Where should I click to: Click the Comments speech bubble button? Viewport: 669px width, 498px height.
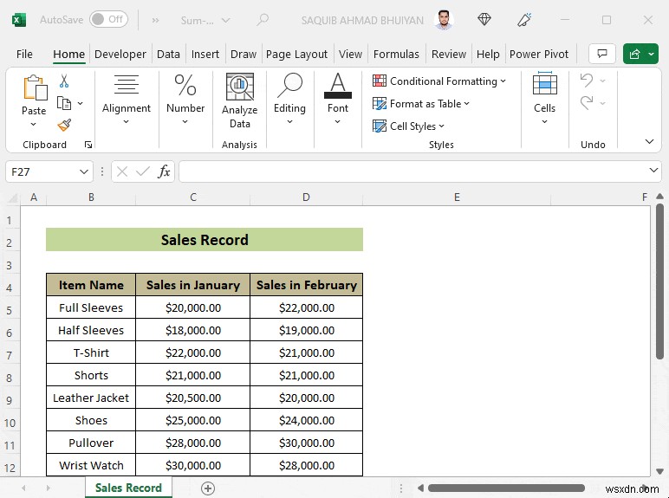[602, 54]
